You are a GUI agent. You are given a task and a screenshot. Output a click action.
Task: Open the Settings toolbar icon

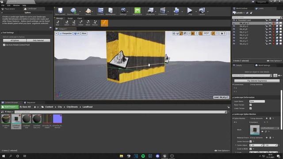pos(123,11)
